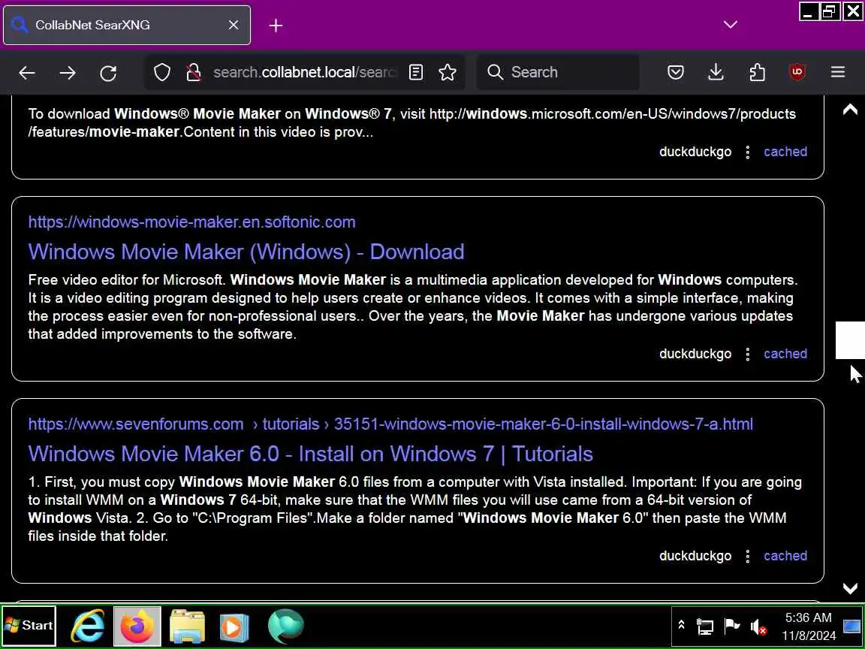Open the Firefox Downloads panel

click(x=716, y=72)
